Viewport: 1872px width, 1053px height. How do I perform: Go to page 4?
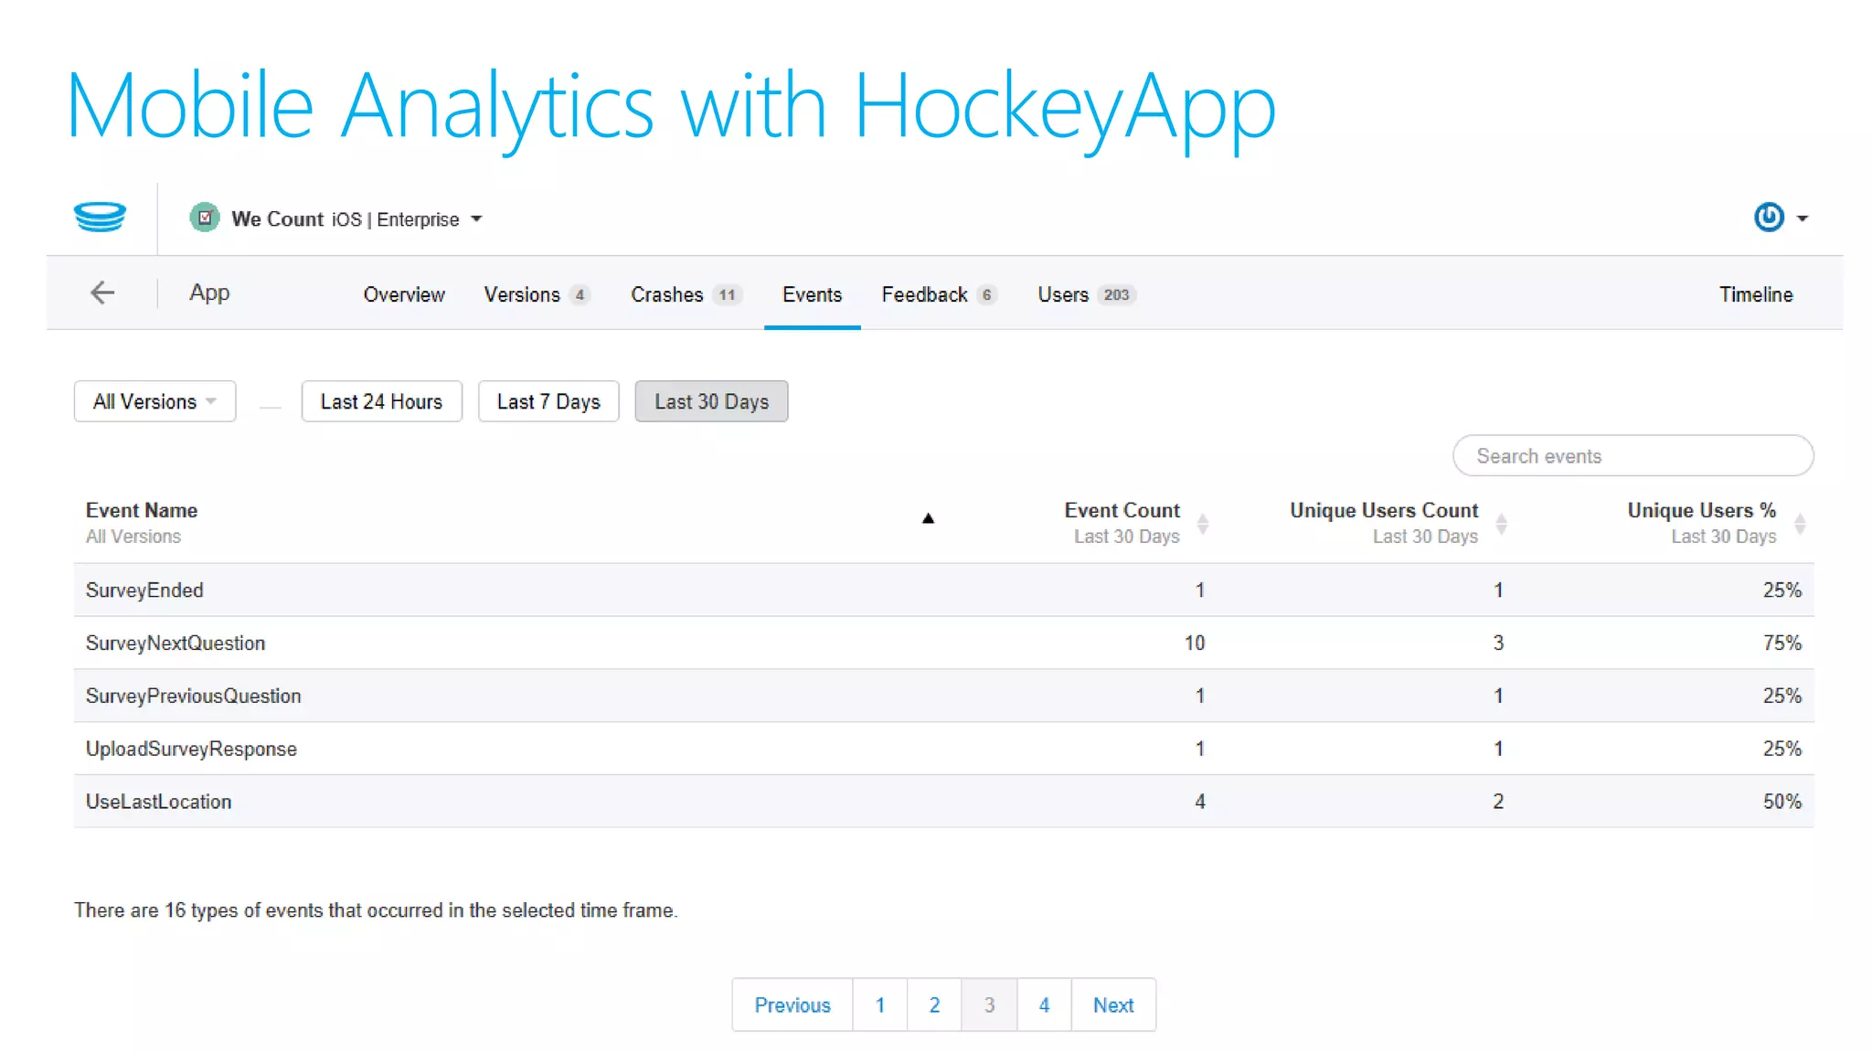1044,1005
